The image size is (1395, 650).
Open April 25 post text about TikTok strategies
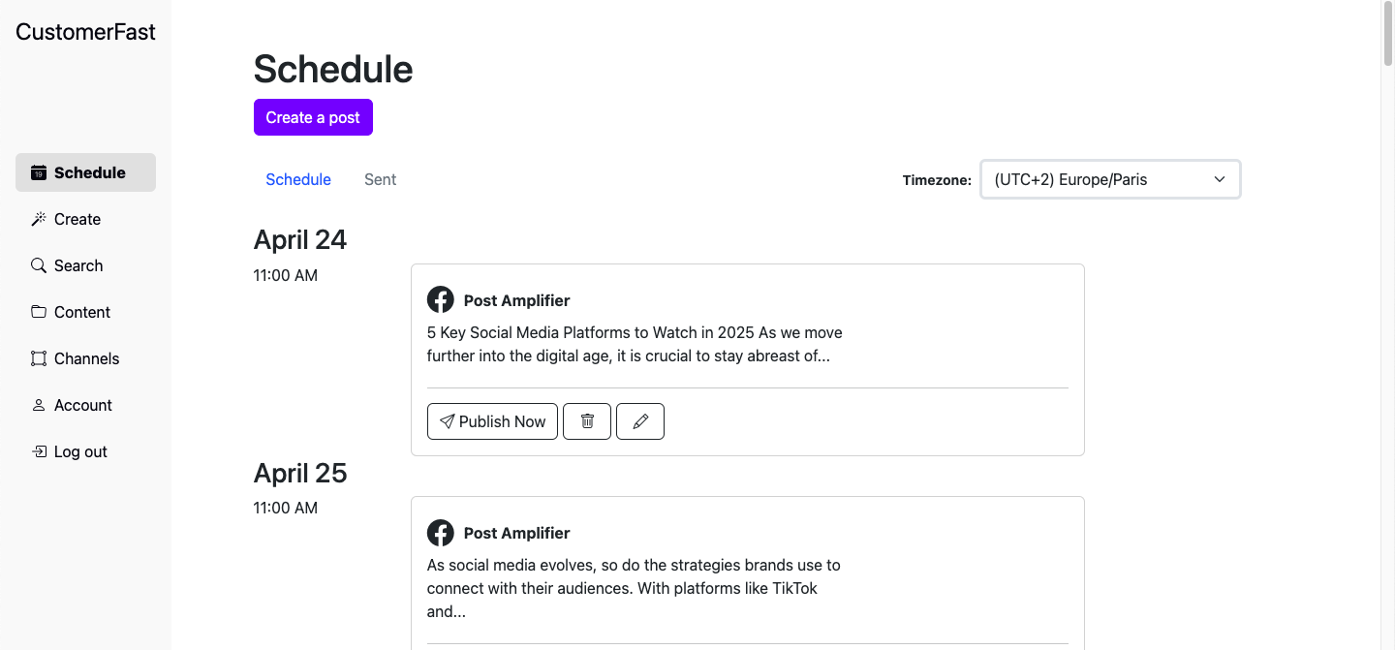[x=634, y=588]
